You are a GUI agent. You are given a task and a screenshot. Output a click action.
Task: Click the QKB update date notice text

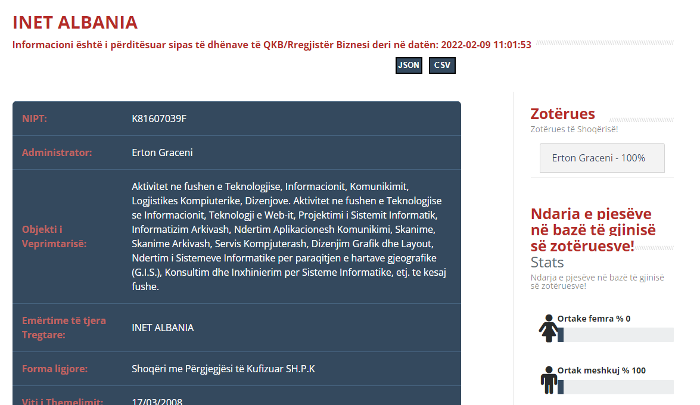click(x=272, y=45)
